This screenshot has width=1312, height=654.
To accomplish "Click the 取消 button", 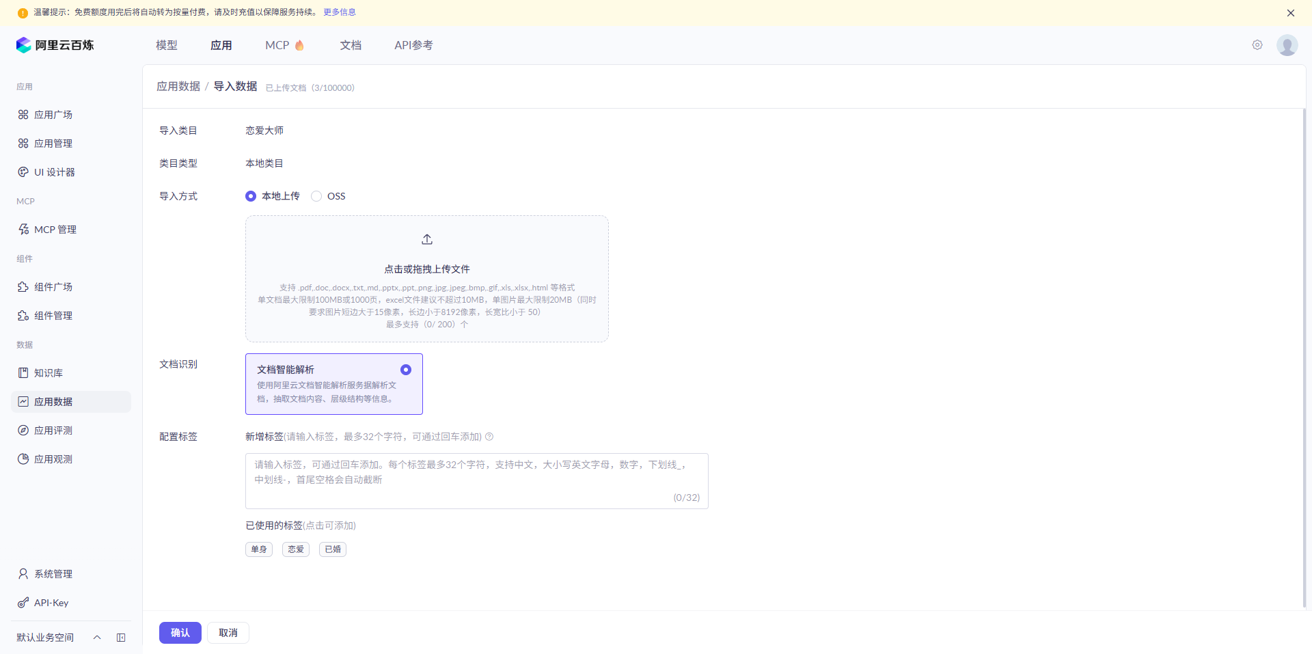I will point(228,633).
